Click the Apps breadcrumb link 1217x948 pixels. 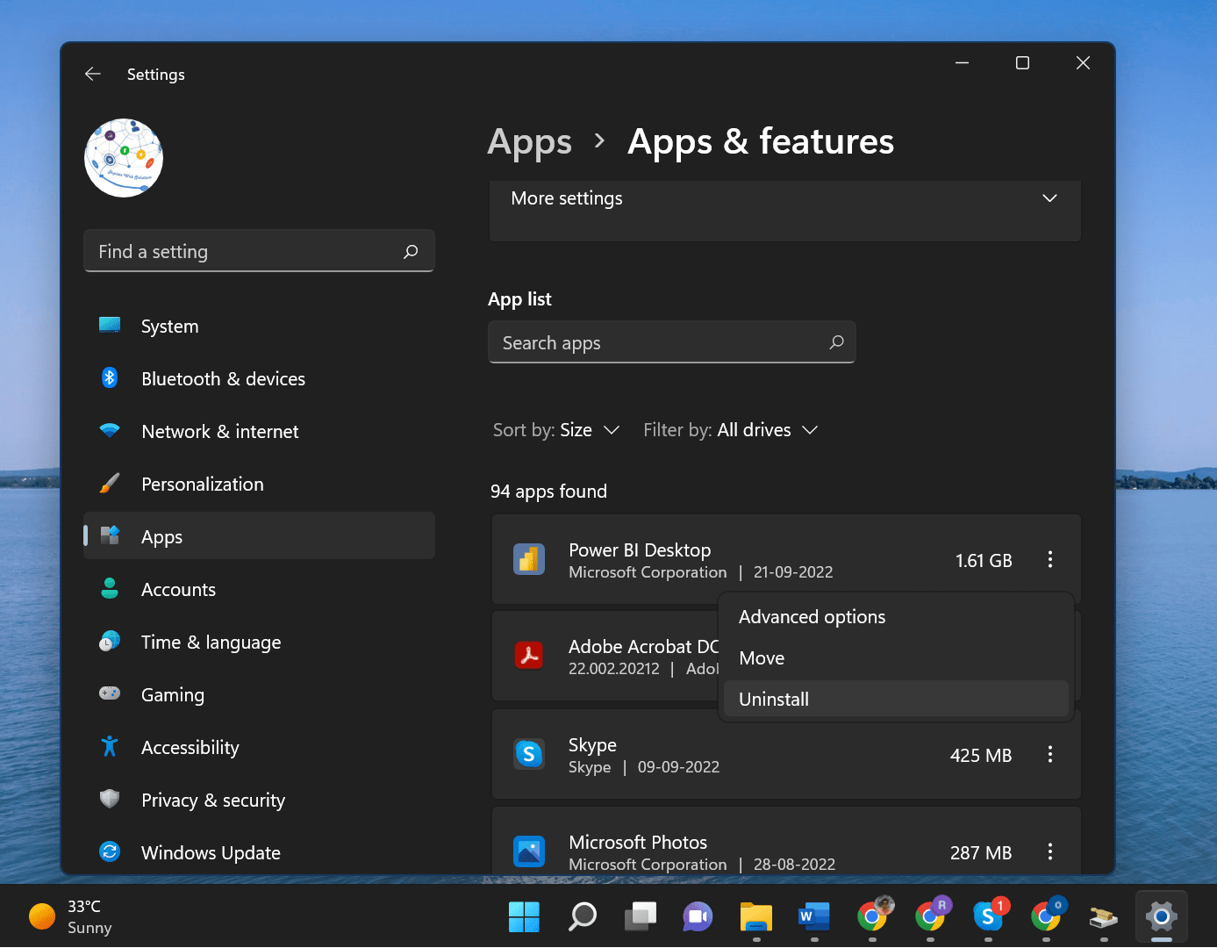[529, 142]
